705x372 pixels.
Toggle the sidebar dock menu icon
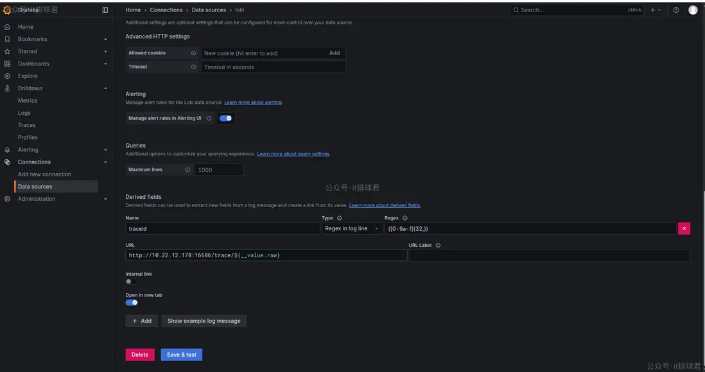click(x=105, y=10)
